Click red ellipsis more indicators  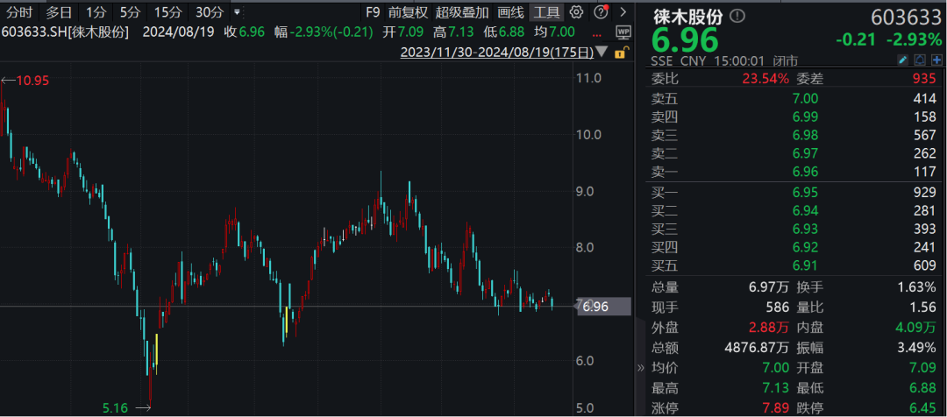[598, 33]
